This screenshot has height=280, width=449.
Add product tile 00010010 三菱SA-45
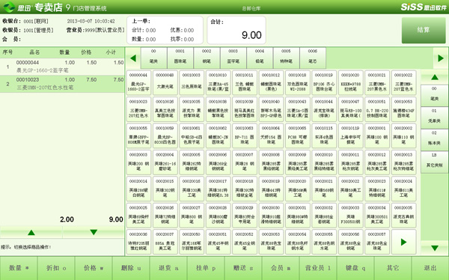218,82
